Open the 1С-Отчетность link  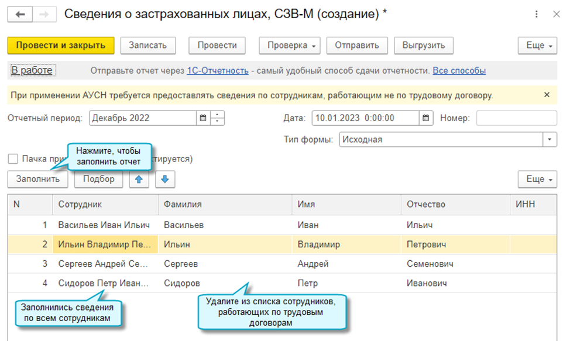point(218,71)
